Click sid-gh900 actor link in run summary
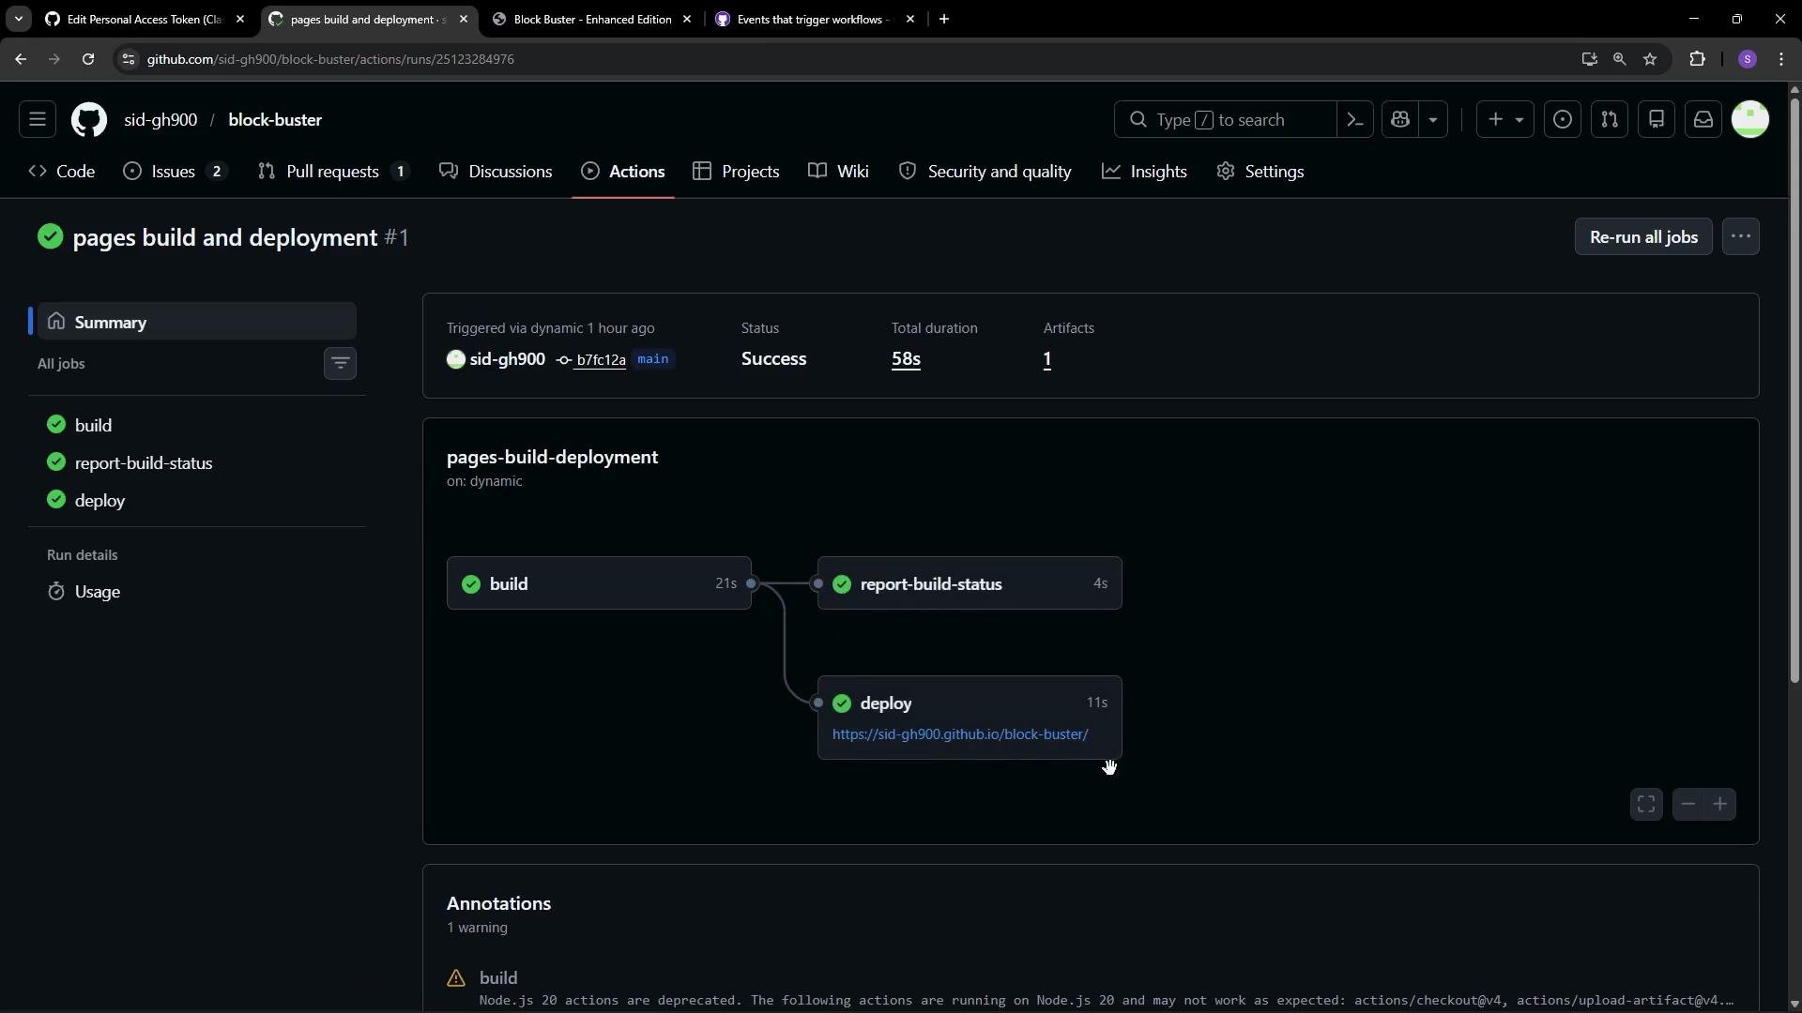 click(x=507, y=359)
